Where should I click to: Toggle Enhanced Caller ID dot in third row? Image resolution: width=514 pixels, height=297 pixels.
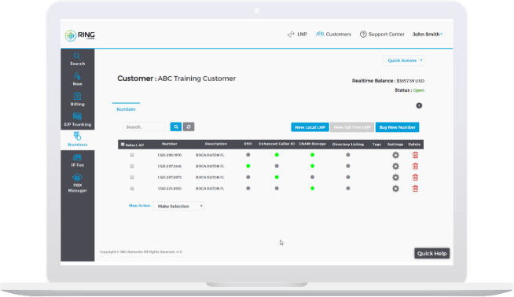tap(277, 177)
